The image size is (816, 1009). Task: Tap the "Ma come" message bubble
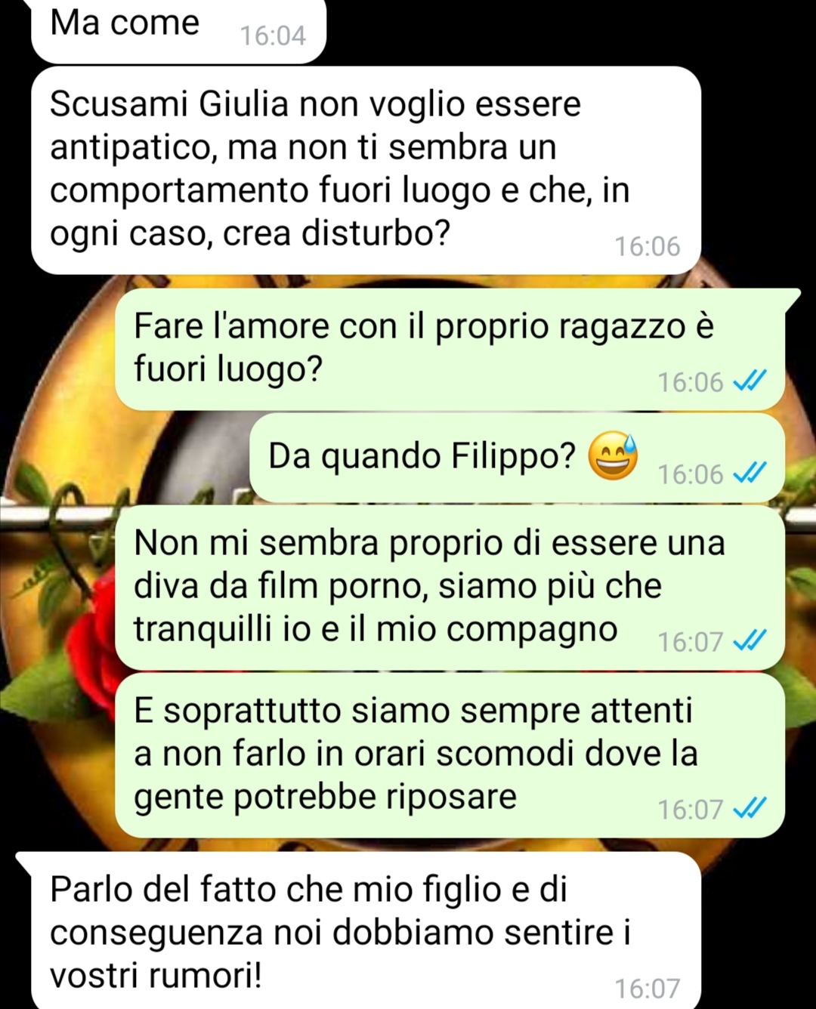tap(178, 29)
